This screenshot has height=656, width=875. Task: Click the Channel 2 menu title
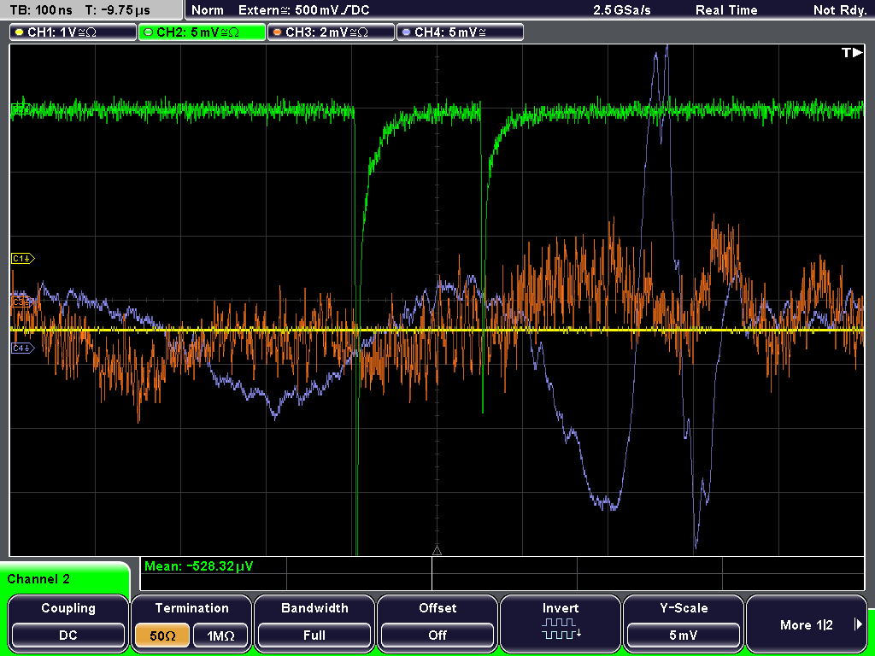(x=38, y=579)
